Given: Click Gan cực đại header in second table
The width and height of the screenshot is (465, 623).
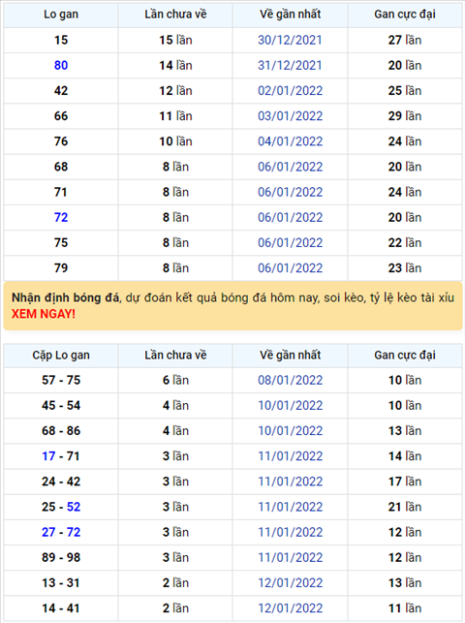Looking at the screenshot, I should (x=405, y=356).
